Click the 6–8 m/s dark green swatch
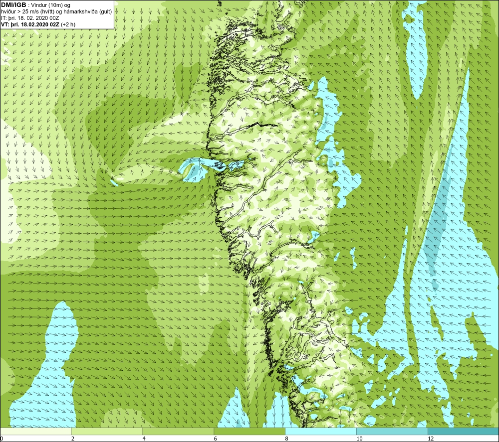Image resolution: width=499 pixels, height=442 pixels. pos(249,431)
